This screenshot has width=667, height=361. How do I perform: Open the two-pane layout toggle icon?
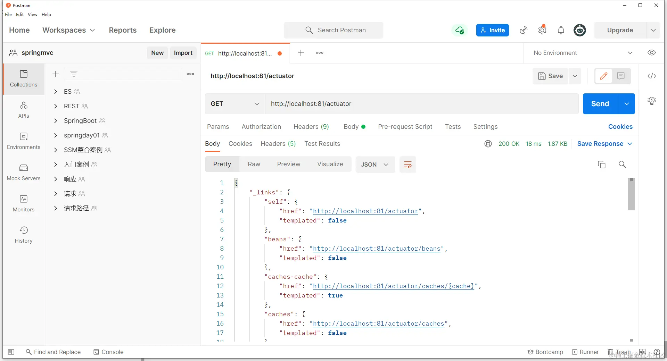tap(642, 352)
